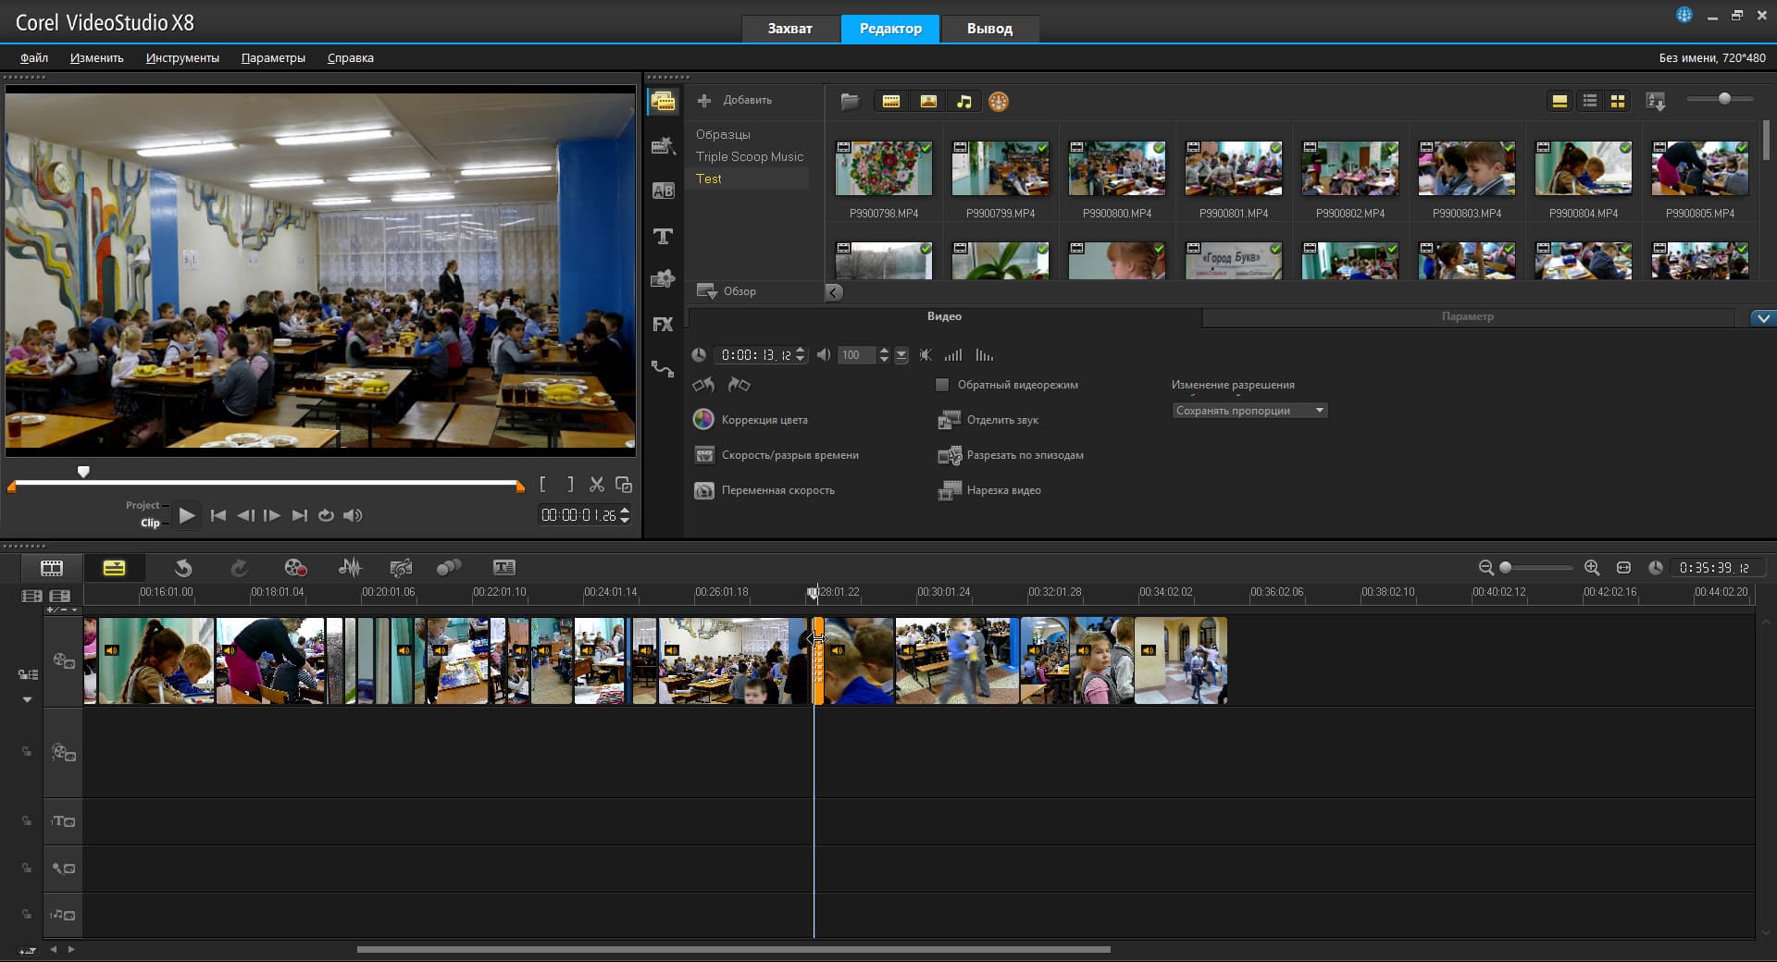
Task: Open the Title (T) library panel
Action: click(x=663, y=237)
